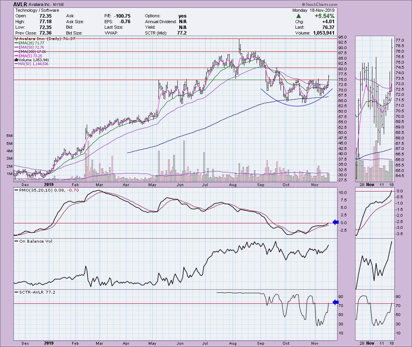412x347 pixels.
Task: Click the 95.0 price axis label
Action: (343, 37)
